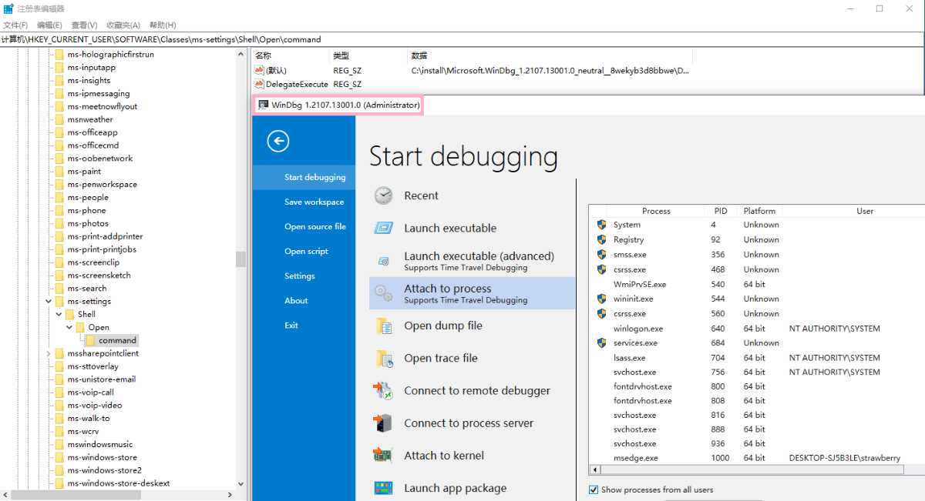925x501 pixels.
Task: Click the Registry Editor title bar icon
Action: pyautogui.click(x=8, y=8)
